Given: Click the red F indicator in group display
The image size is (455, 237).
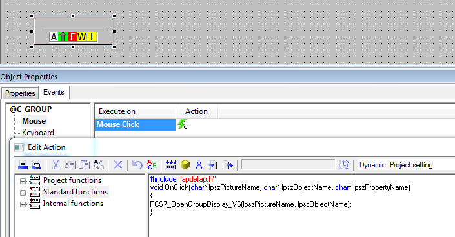Looking at the screenshot, I should [x=72, y=37].
